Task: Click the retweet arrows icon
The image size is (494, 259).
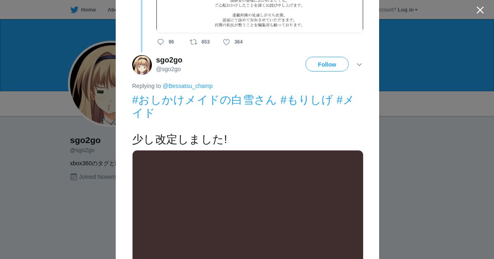Action: 193,42
